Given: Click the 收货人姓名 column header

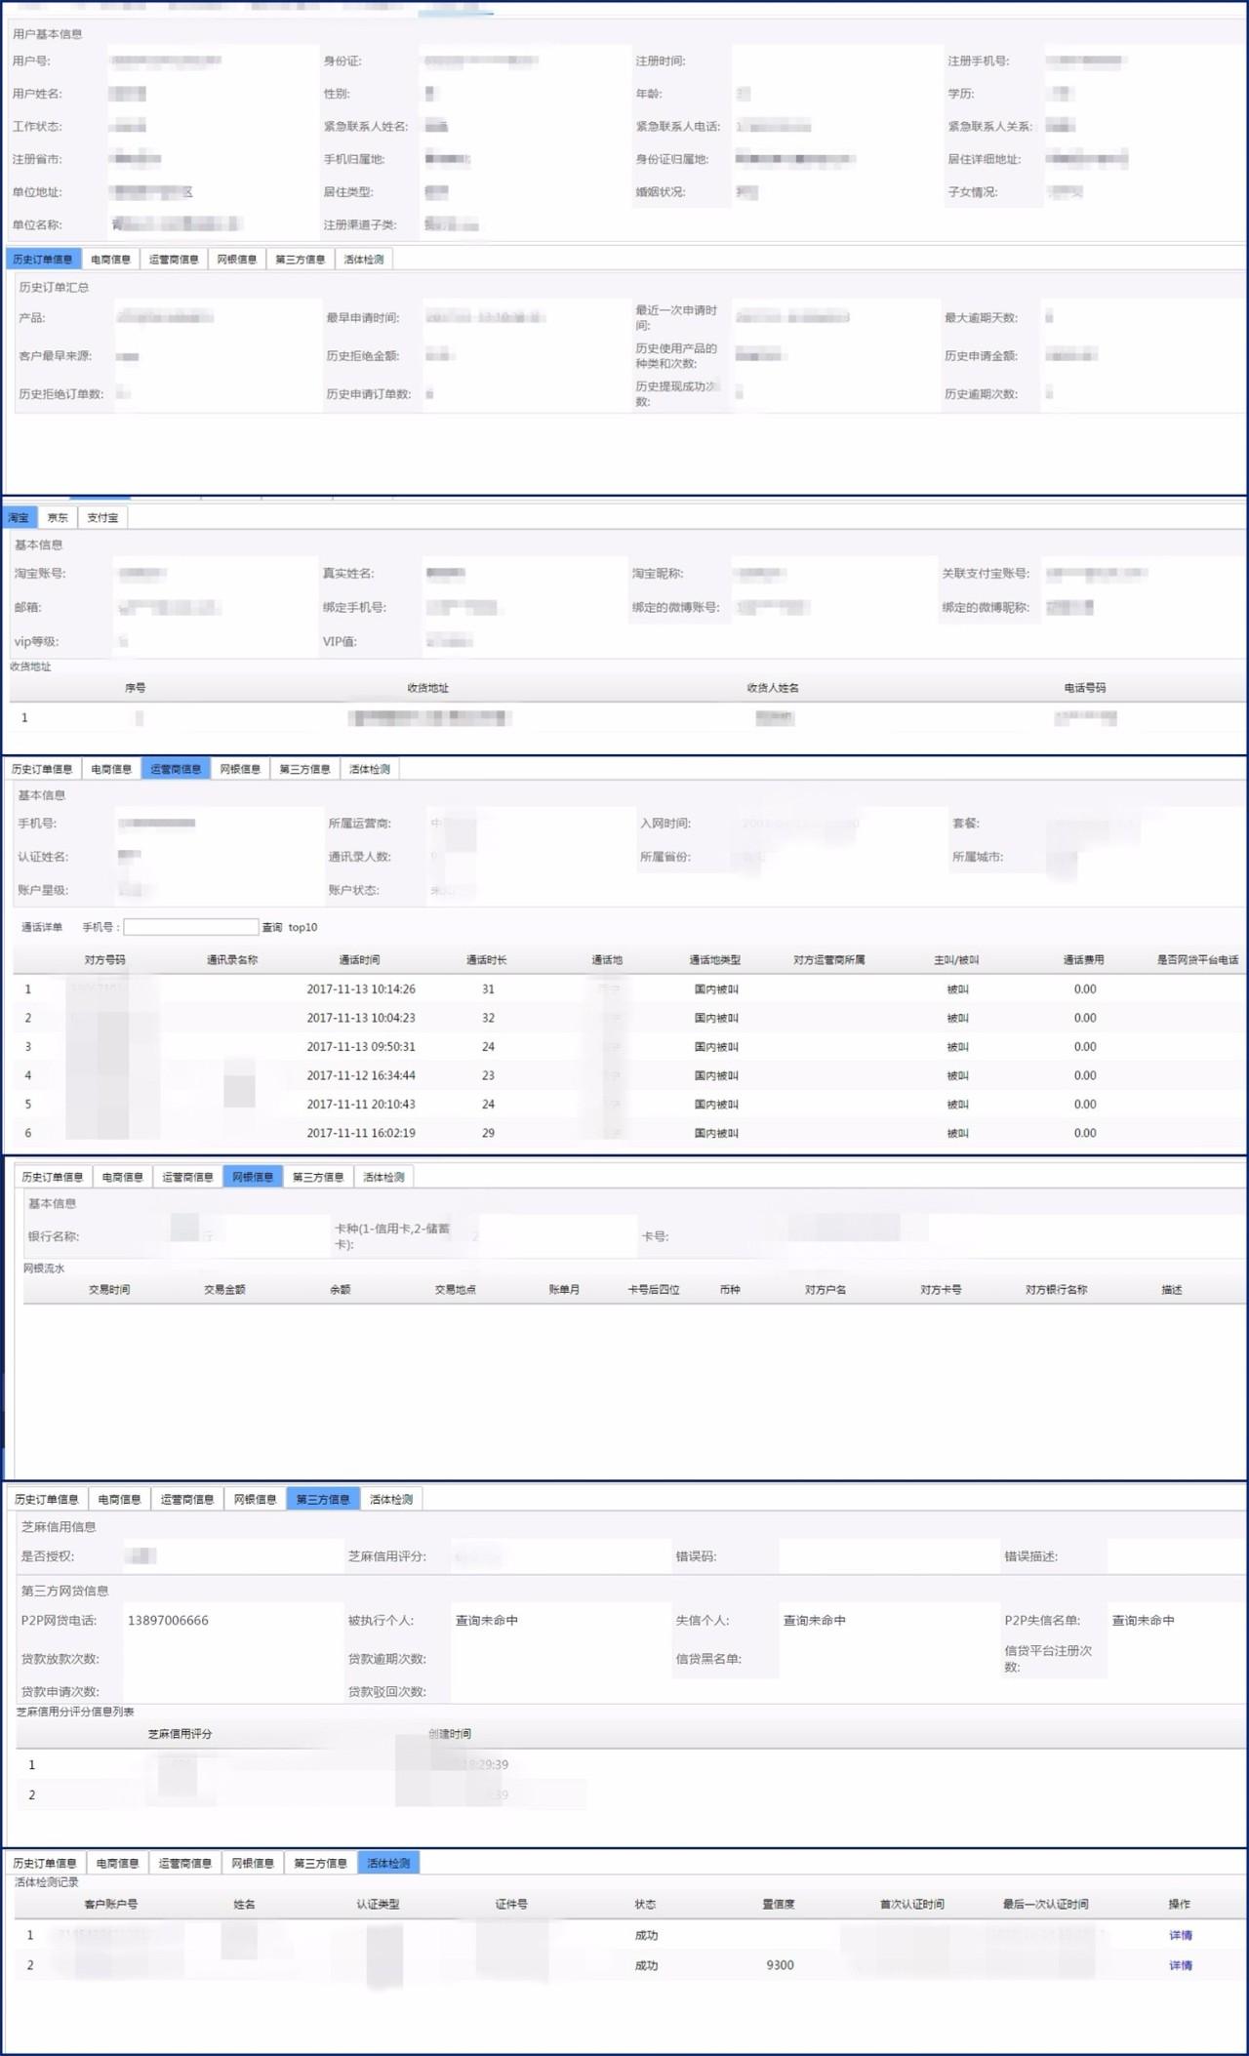Looking at the screenshot, I should point(773,688).
